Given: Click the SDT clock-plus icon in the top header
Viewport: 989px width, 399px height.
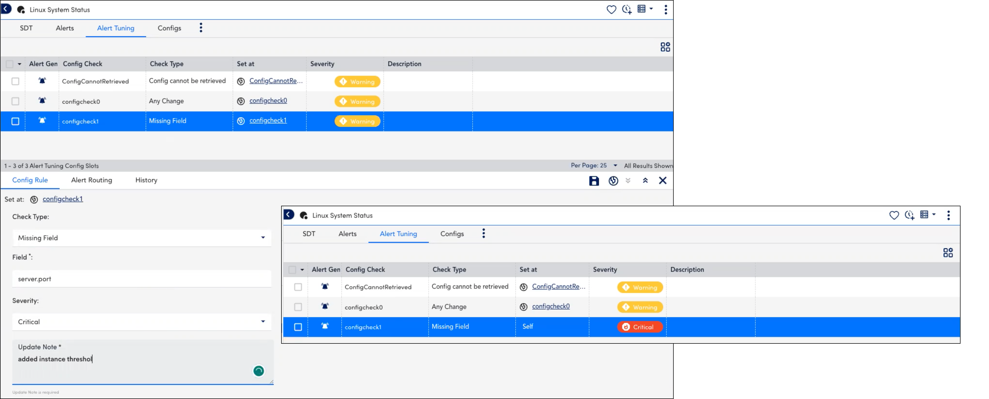Looking at the screenshot, I should pos(627,9).
